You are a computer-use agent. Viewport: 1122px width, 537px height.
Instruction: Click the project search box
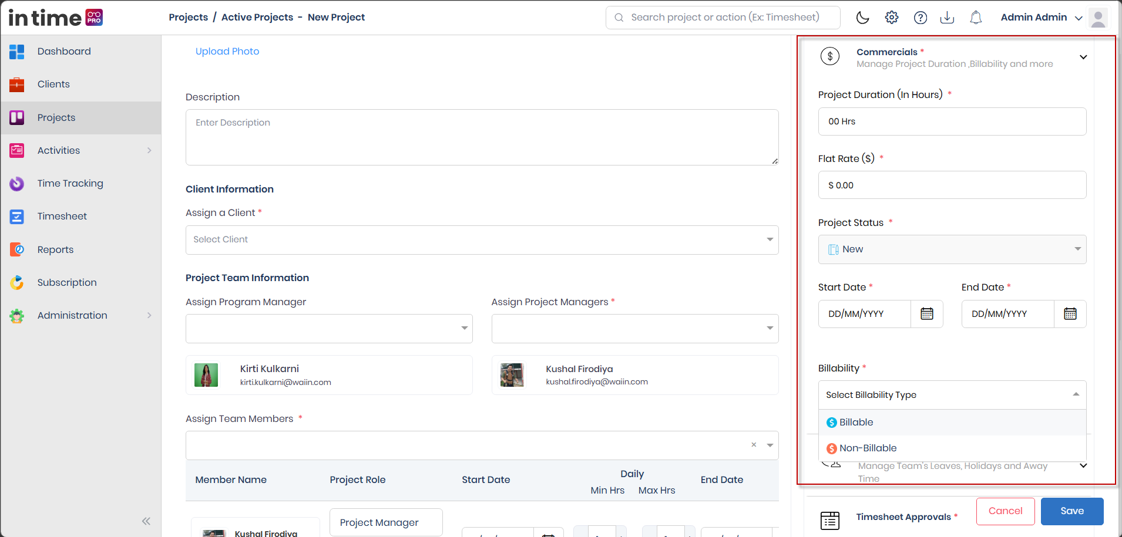(723, 18)
